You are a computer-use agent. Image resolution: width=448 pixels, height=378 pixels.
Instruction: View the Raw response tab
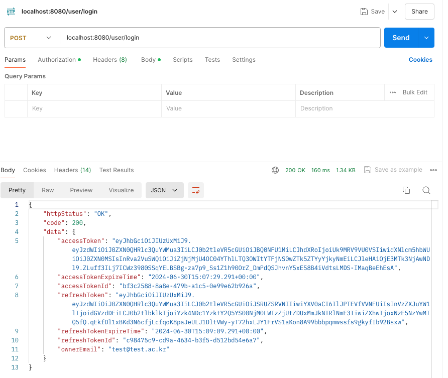pos(47,190)
